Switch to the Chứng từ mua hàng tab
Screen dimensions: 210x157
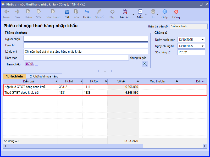(44, 76)
